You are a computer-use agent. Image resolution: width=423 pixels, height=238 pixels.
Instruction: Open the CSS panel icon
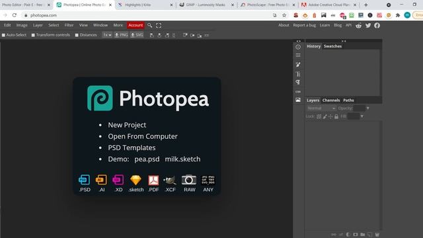pos(298,92)
